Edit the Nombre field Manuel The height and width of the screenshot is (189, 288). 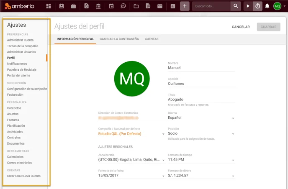201,68
